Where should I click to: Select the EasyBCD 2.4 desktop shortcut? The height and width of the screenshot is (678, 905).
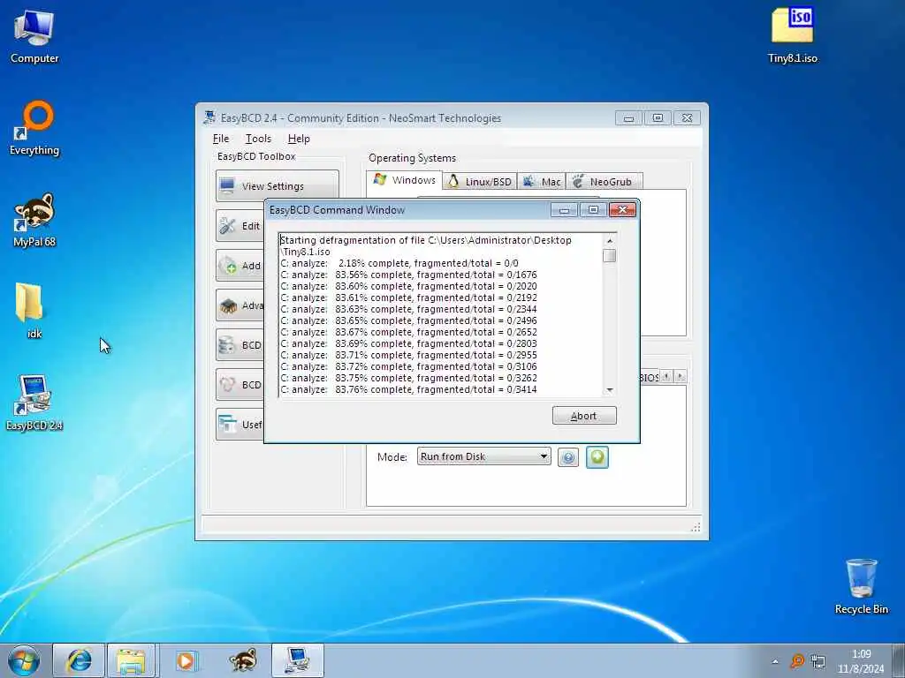pyautogui.click(x=34, y=403)
